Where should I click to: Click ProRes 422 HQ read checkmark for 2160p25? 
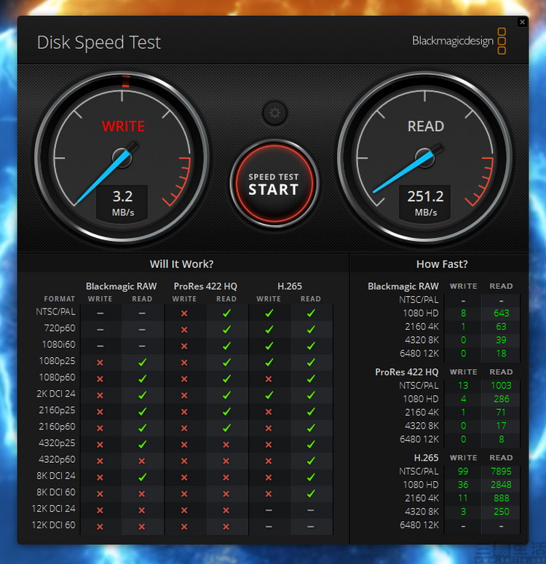(226, 411)
